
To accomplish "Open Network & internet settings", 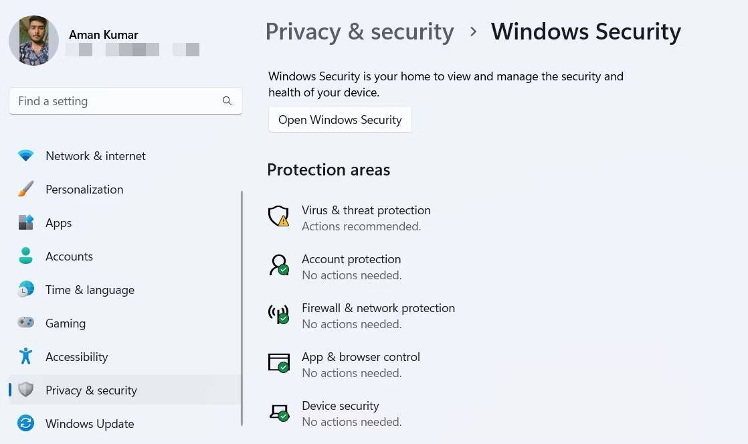I will click(x=95, y=155).
